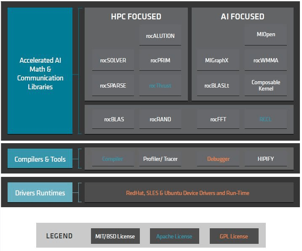Click the MIOpen tile

266,35
